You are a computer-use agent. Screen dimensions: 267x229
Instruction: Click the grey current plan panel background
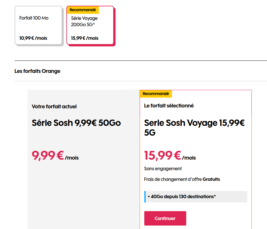tap(83, 196)
